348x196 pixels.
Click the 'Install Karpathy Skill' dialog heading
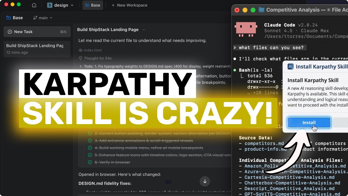pyautogui.click(x=313, y=80)
